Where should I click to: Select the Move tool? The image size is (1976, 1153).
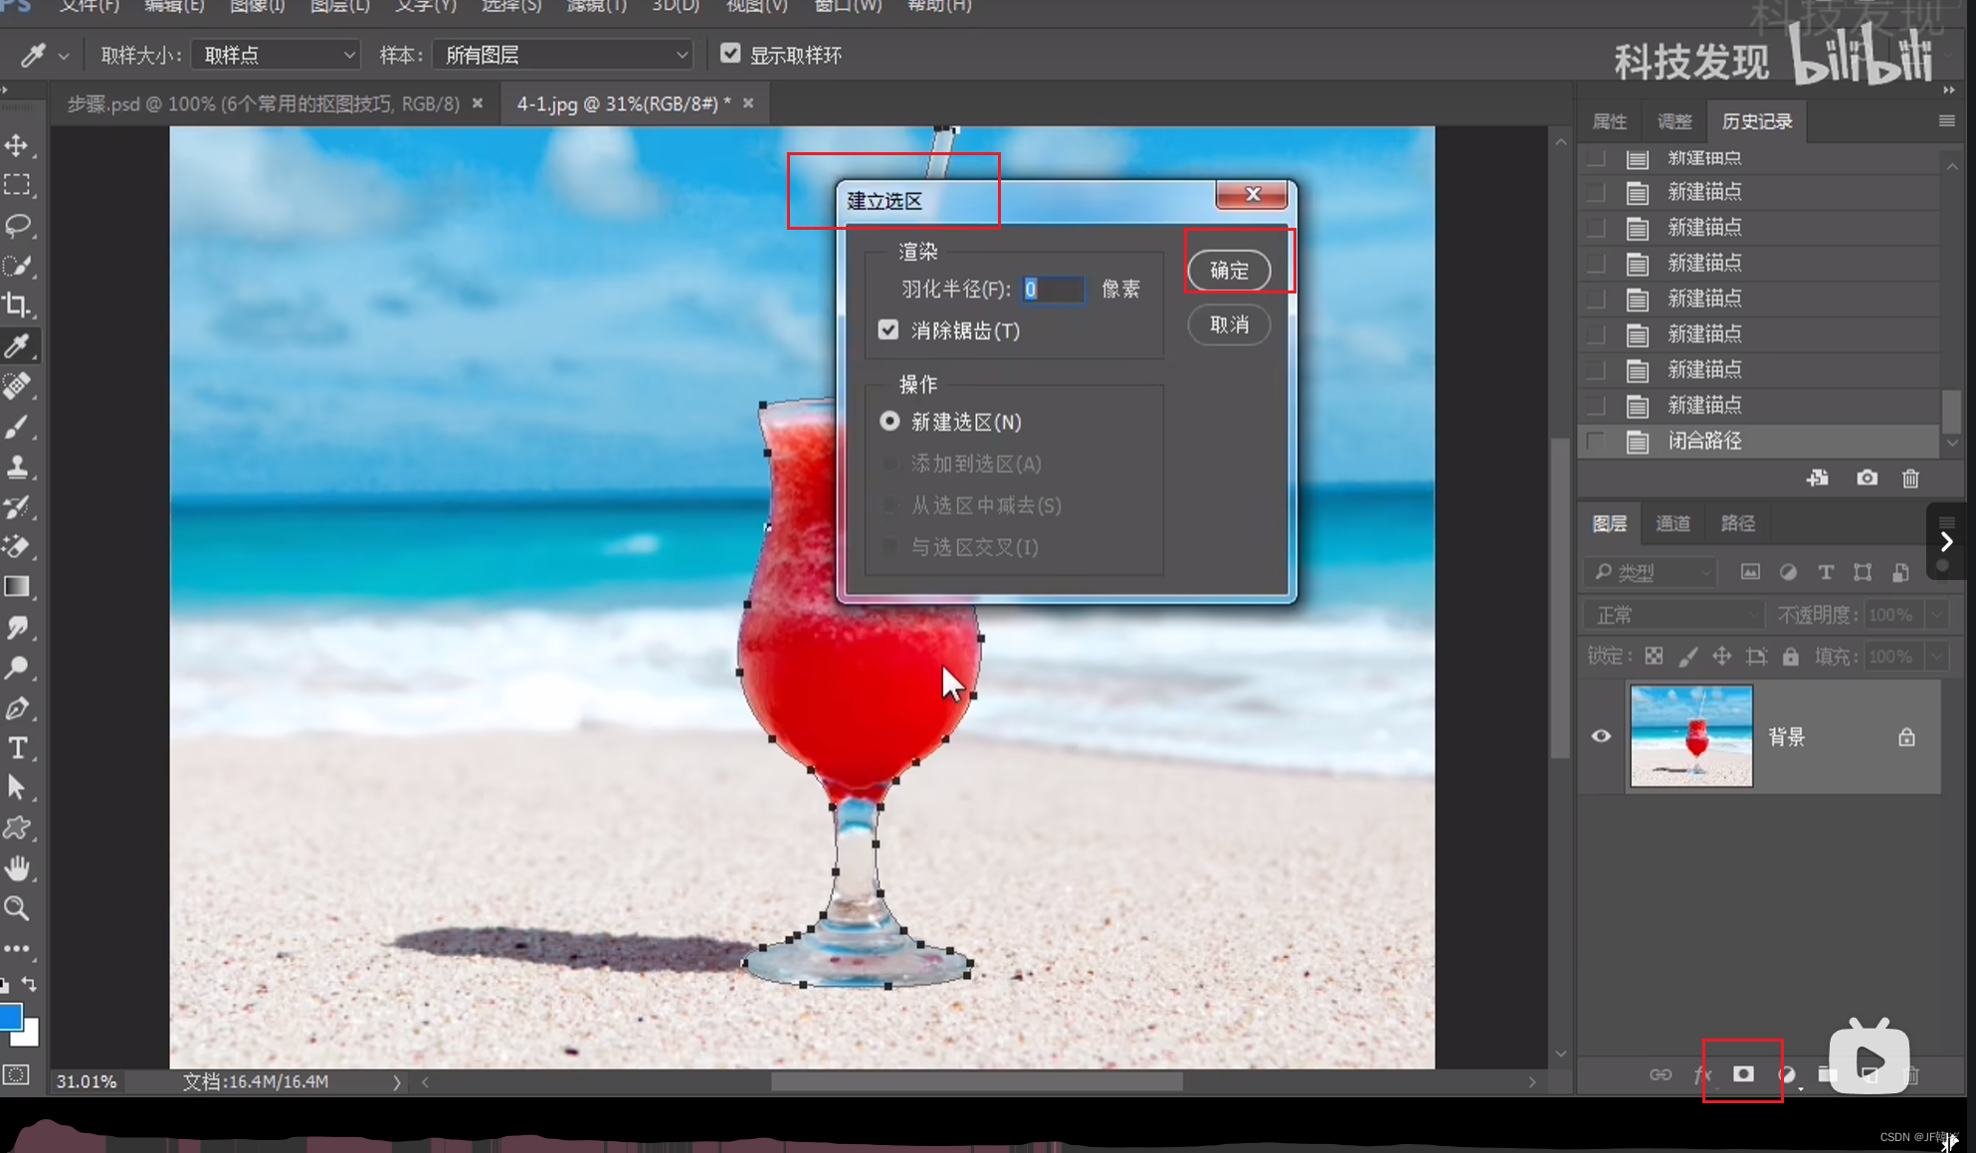coord(17,146)
